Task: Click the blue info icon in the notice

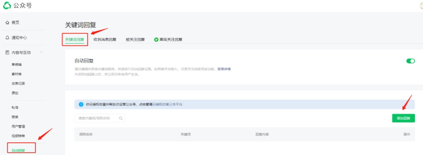Action: [81, 105]
